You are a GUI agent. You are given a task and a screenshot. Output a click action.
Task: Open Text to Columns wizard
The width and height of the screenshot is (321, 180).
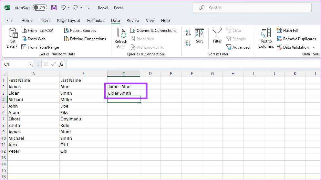266,38
